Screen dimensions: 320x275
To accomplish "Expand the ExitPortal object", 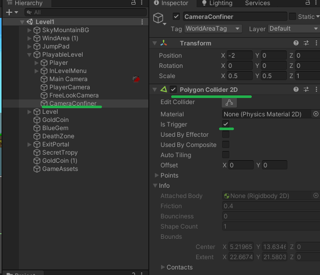I will click(29, 144).
